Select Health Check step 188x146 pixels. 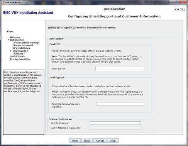point(17,56)
